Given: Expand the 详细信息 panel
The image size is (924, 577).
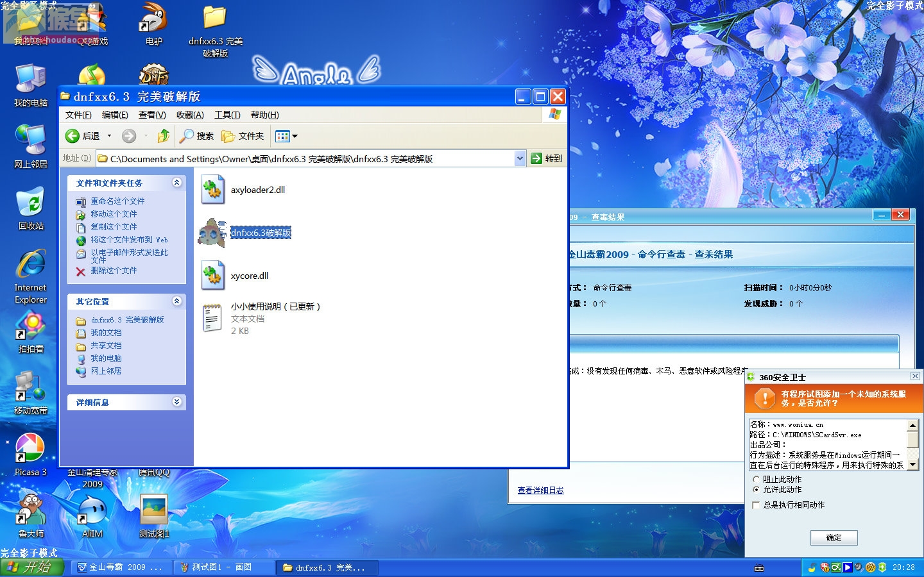Looking at the screenshot, I should click(177, 402).
